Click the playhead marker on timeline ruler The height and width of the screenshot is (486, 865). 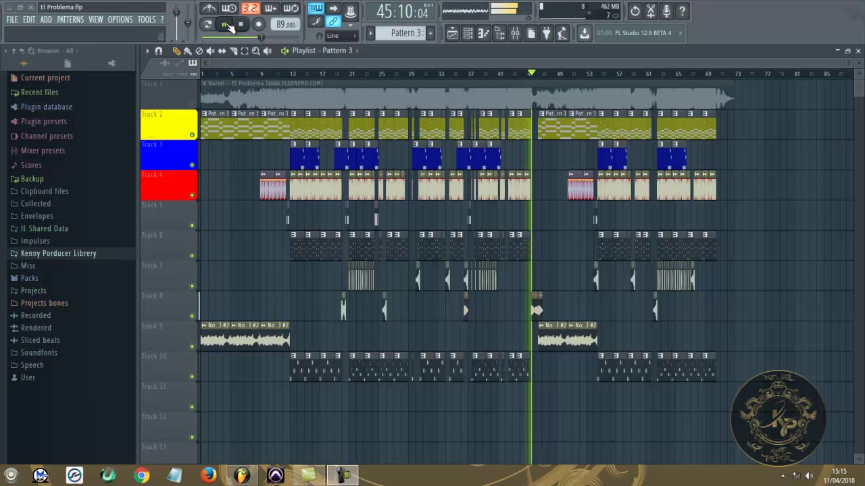click(531, 73)
